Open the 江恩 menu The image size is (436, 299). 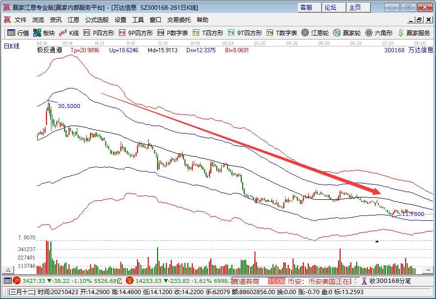(x=73, y=20)
